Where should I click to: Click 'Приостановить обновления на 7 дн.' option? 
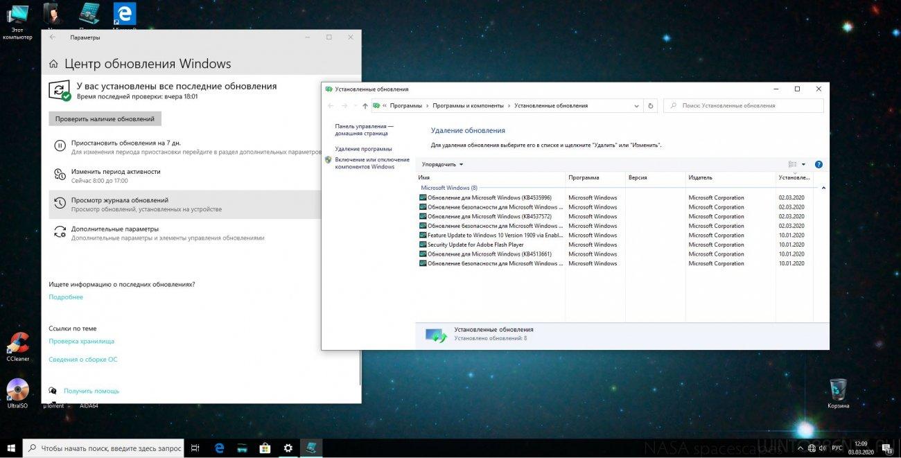(x=185, y=146)
